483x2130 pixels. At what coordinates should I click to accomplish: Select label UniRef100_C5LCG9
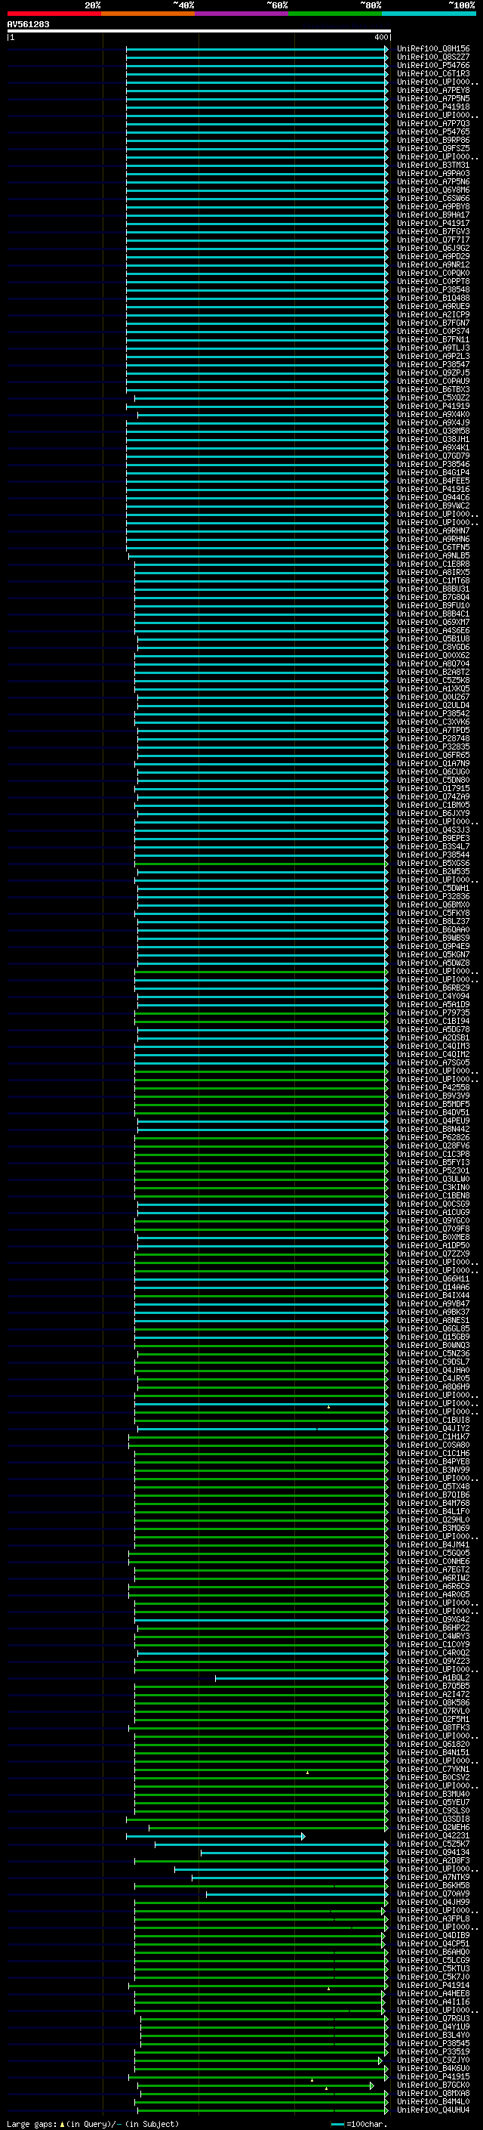(432, 1961)
